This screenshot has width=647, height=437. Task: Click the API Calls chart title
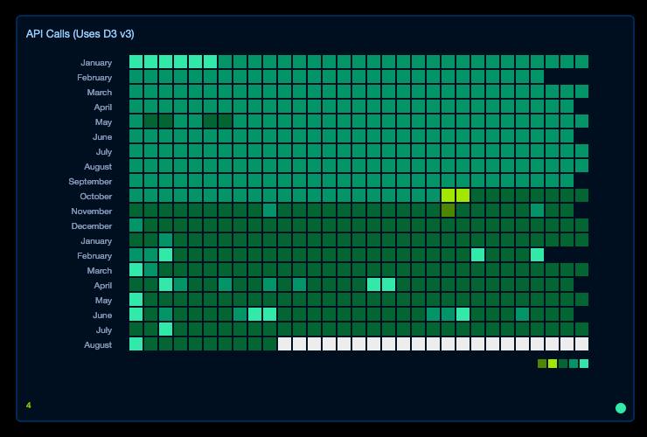(x=80, y=34)
